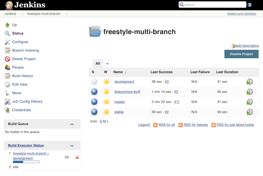
Task: Open master last success build #11
Action: [177, 102]
